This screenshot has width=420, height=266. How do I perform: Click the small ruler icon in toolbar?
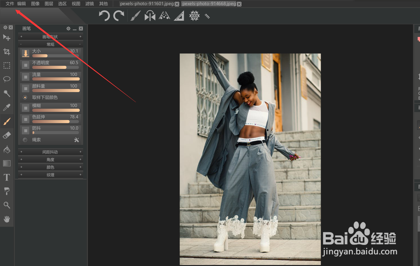[207, 16]
